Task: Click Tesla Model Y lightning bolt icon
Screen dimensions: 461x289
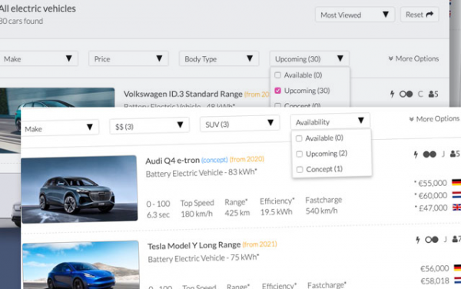Action: coord(418,240)
